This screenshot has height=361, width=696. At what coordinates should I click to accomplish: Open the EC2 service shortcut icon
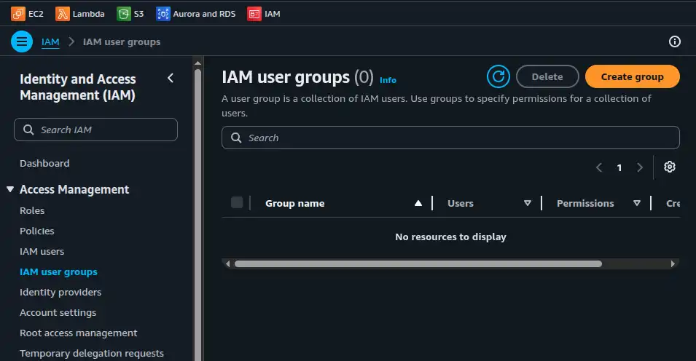(x=18, y=14)
